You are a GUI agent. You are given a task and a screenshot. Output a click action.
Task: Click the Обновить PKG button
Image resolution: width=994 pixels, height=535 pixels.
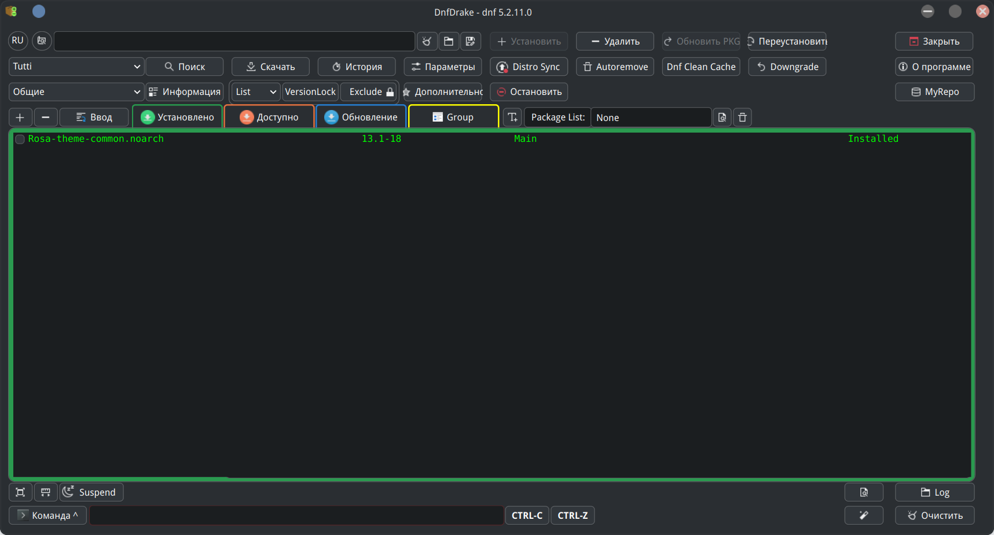pyautogui.click(x=701, y=41)
